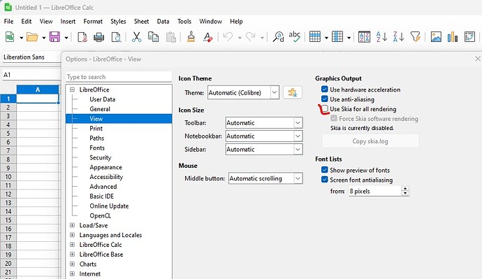482x279 pixels.
Task: Open the Edit menu
Action: coord(27,21)
